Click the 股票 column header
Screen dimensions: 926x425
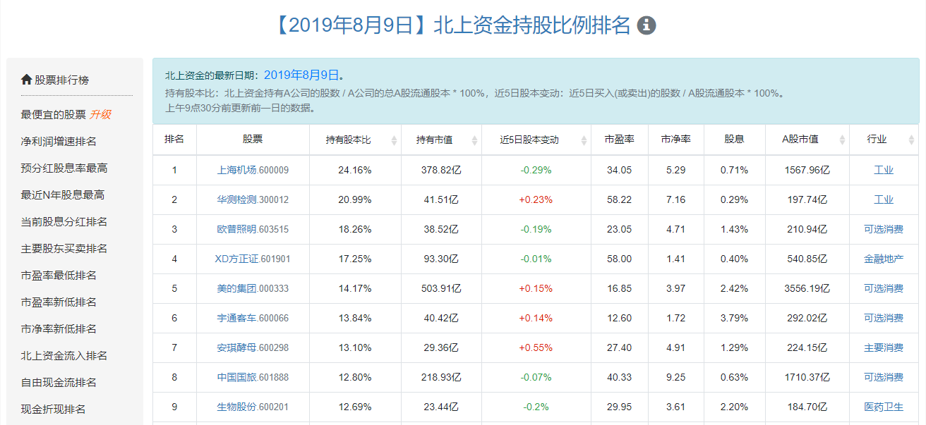click(x=253, y=140)
